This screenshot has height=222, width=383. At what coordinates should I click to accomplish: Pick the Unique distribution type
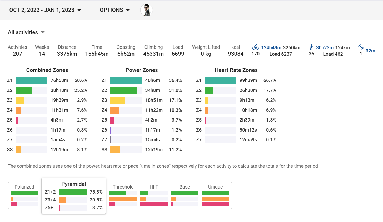click(x=215, y=195)
